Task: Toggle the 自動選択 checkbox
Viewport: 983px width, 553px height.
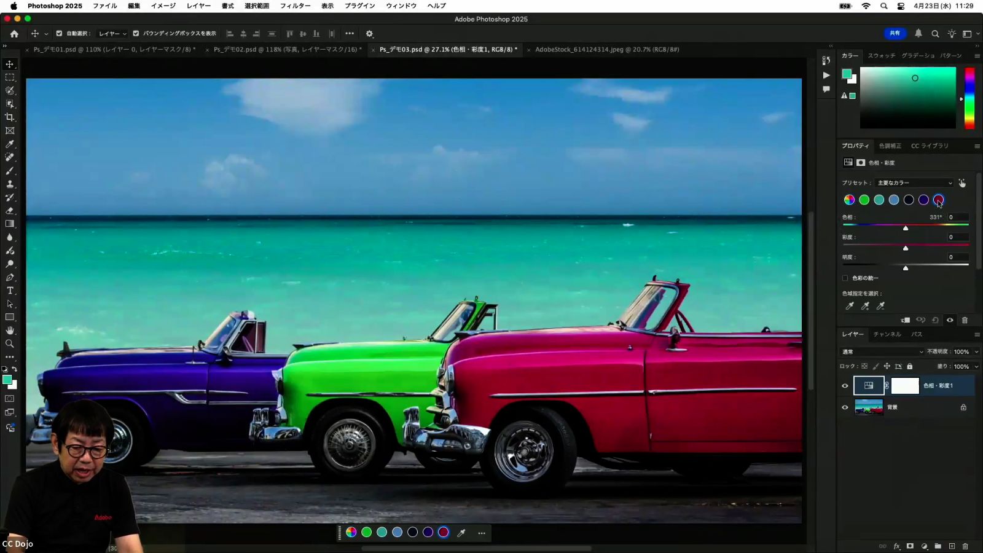Action: [x=59, y=34]
